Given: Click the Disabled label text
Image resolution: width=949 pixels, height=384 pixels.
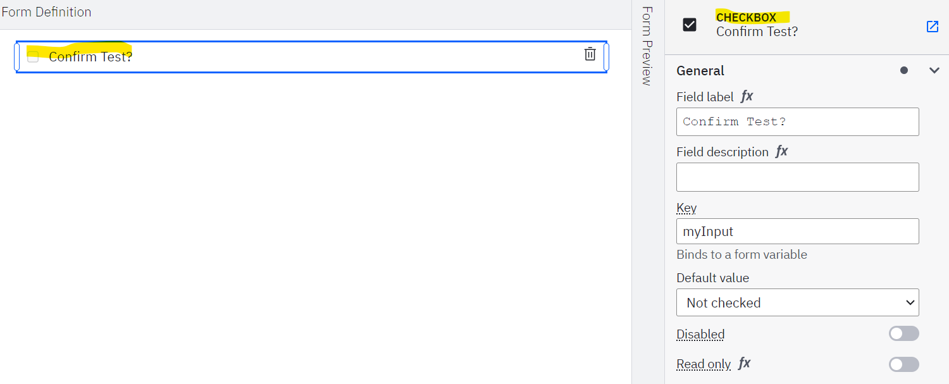Looking at the screenshot, I should point(700,334).
